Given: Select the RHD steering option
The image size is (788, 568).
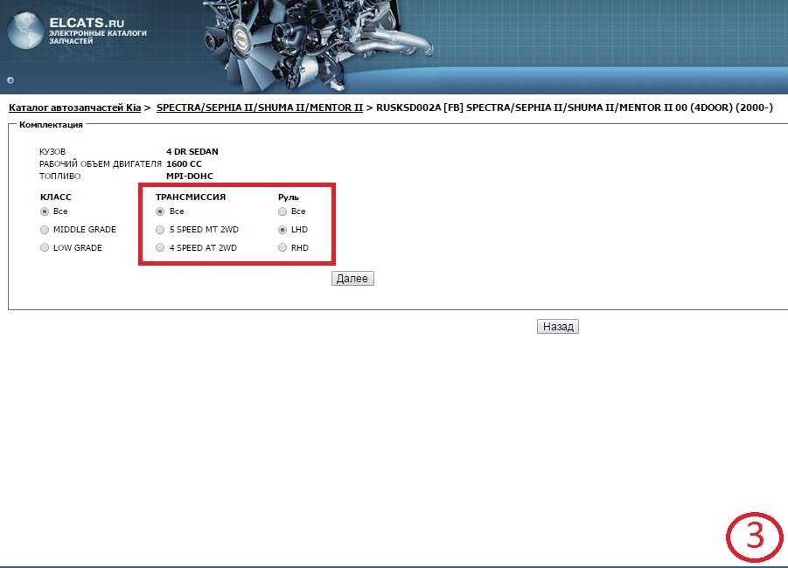Looking at the screenshot, I should (282, 247).
